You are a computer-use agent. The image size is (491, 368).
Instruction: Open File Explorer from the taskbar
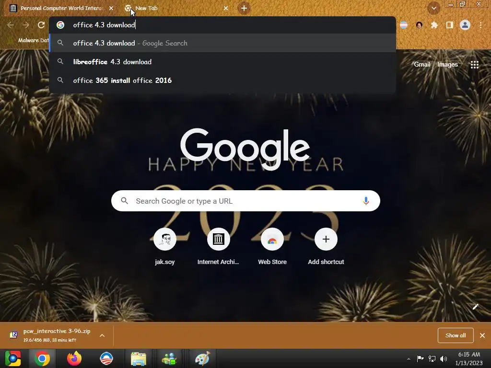tap(139, 358)
